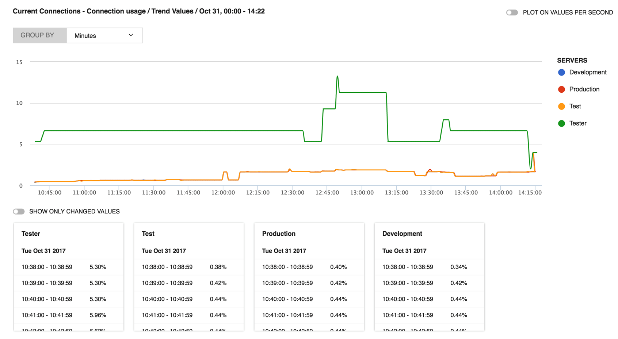Click the 12:00:00 time axis label
The width and height of the screenshot is (618, 339).
223,193
